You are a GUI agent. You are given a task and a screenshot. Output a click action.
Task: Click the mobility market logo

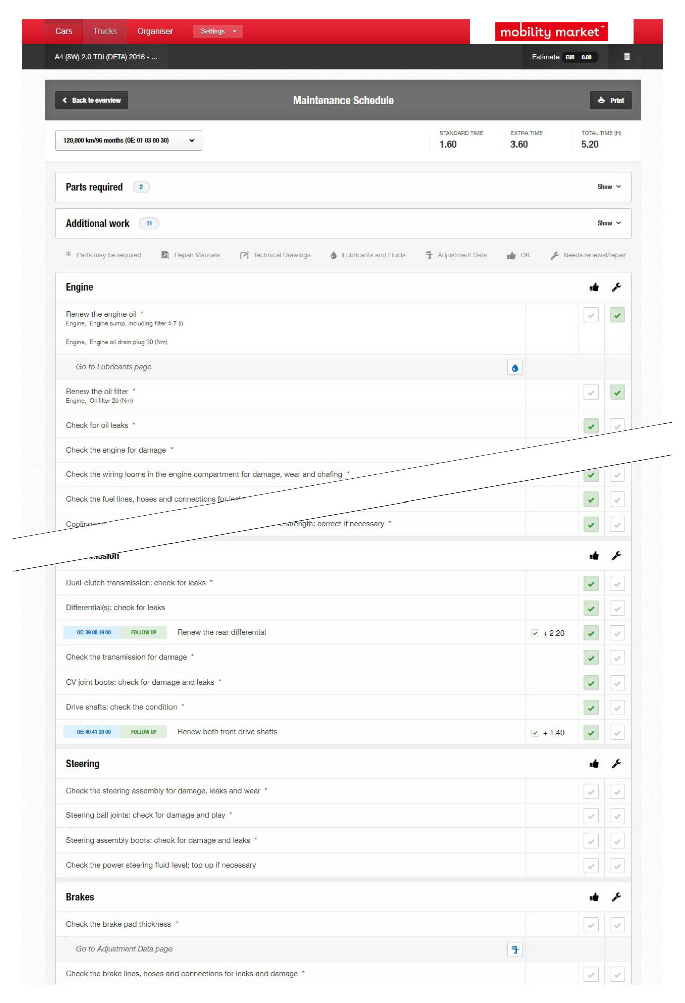point(551,32)
